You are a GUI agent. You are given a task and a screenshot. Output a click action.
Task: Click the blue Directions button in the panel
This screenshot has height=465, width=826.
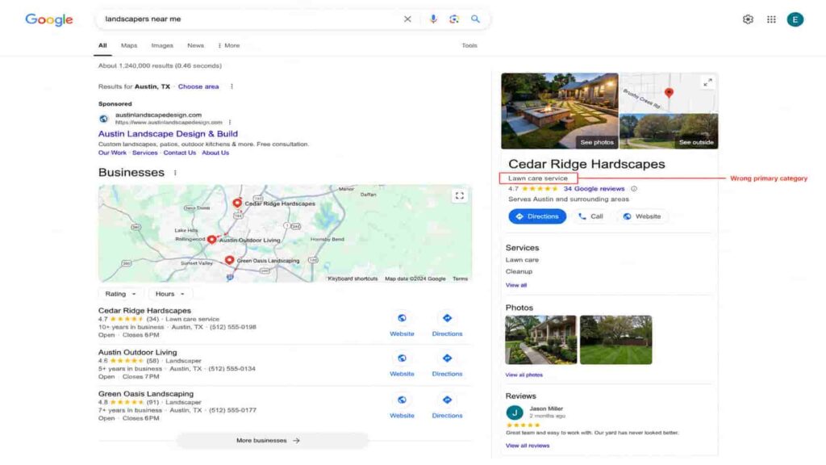(x=537, y=216)
